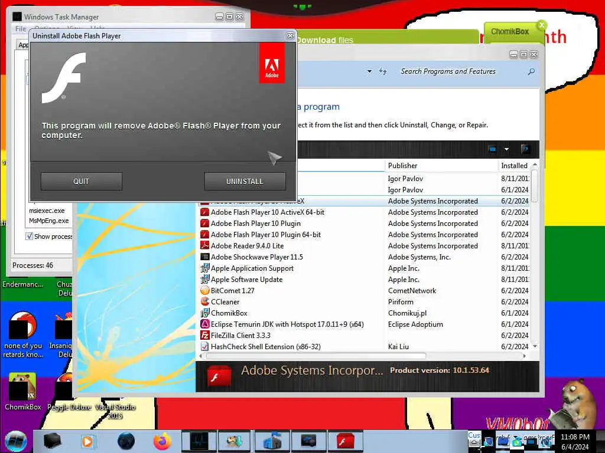Select msiexec.exe in Task Manager list
605x453 pixels.
[47, 211]
